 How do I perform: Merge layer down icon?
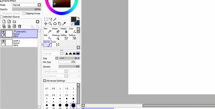pyautogui.click(x=9, y=26)
